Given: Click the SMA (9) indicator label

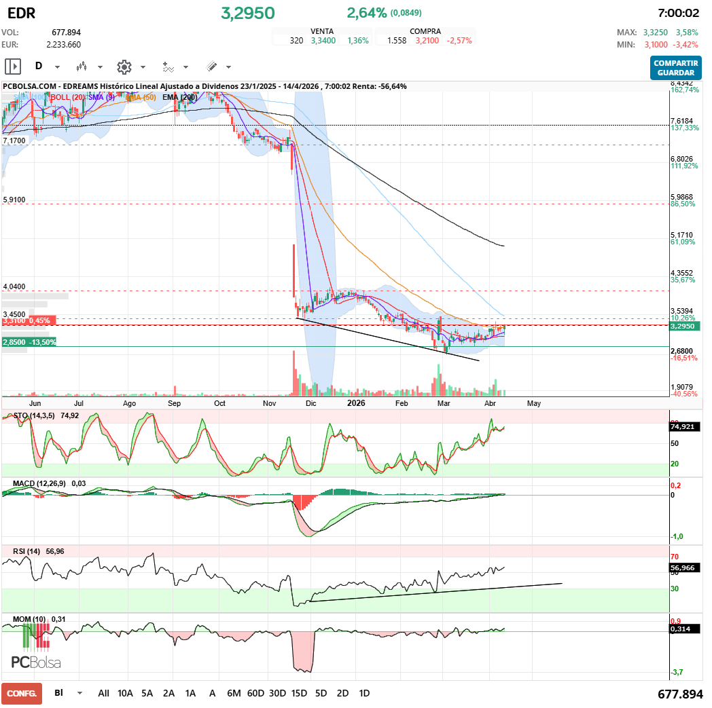Looking at the screenshot, I should click(102, 97).
